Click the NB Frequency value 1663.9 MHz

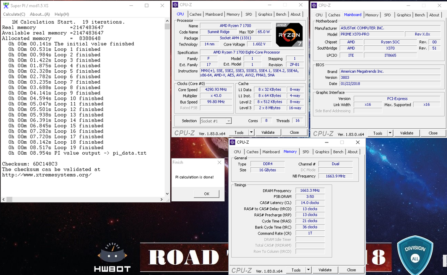coord(336,176)
